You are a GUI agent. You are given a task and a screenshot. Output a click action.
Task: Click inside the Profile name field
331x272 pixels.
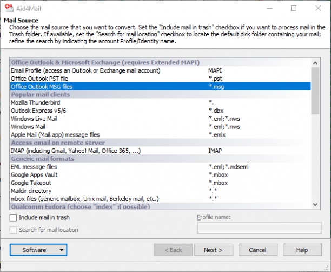tap(260, 228)
